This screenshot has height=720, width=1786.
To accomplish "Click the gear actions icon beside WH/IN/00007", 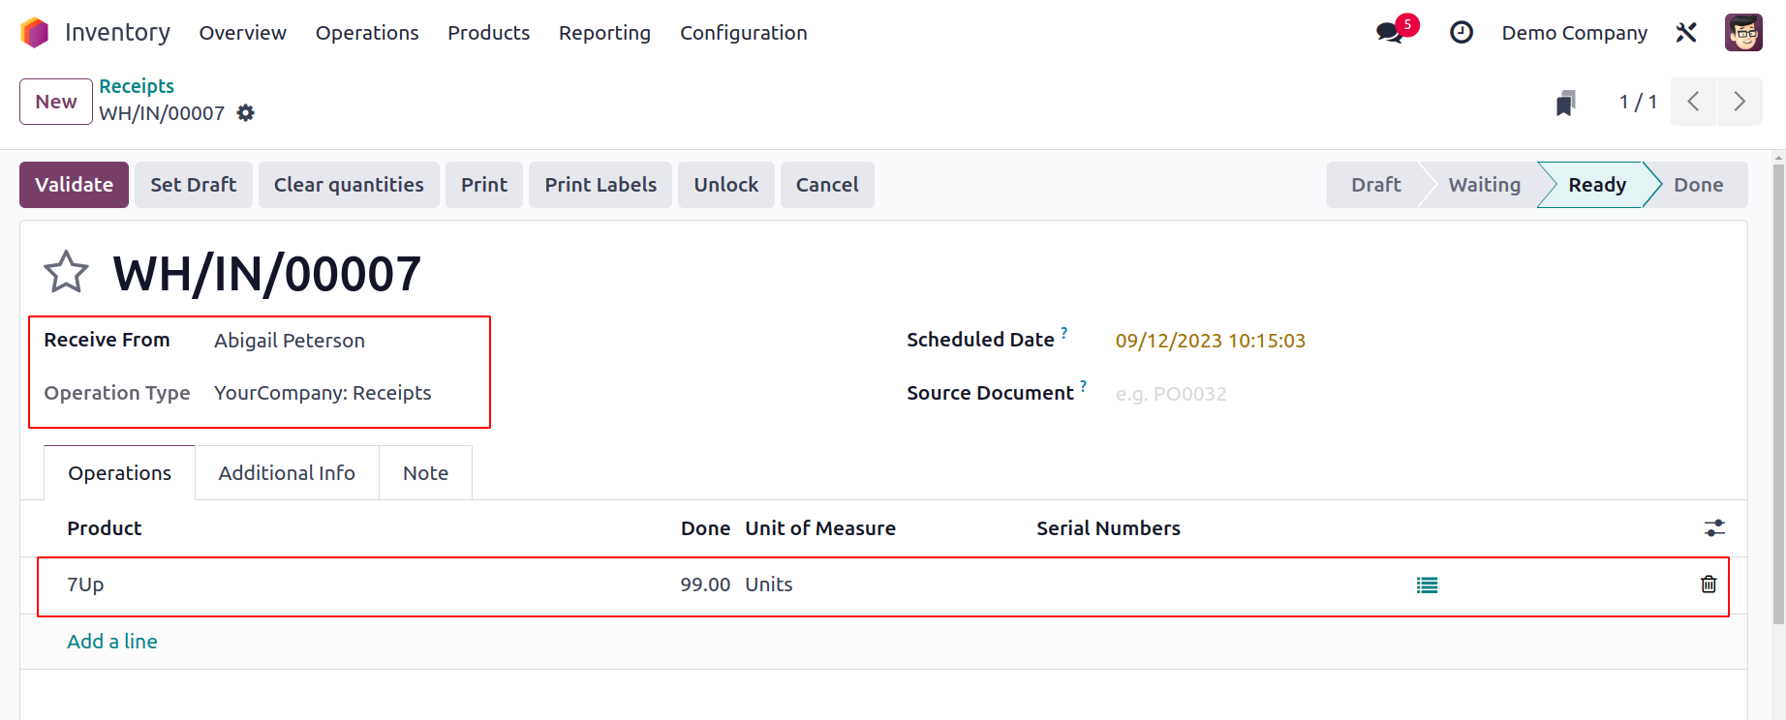I will pos(246,113).
